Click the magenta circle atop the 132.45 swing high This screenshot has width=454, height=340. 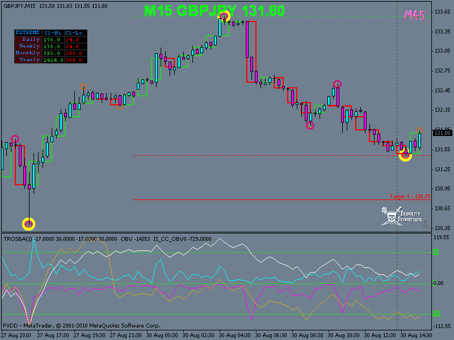(x=337, y=84)
